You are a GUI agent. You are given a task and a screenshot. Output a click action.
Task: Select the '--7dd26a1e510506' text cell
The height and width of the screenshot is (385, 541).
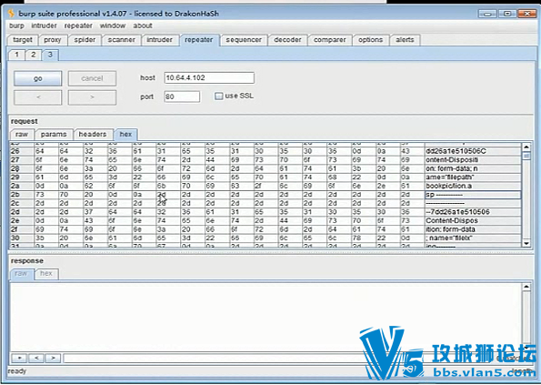tap(472, 212)
